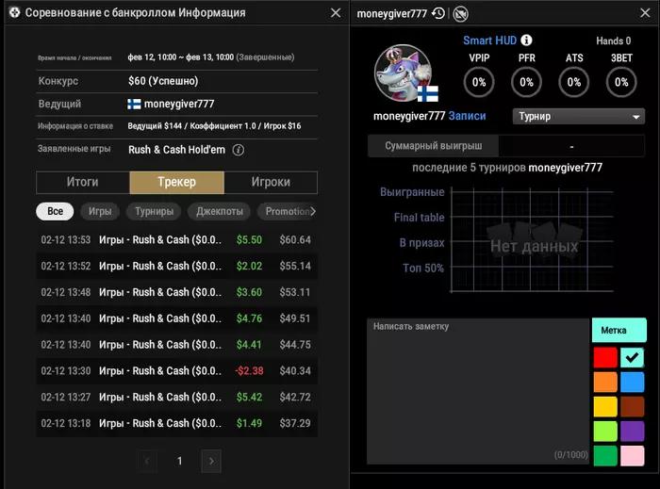
Task: Open the Записи link for moneygiver777
Action: pyautogui.click(x=467, y=116)
